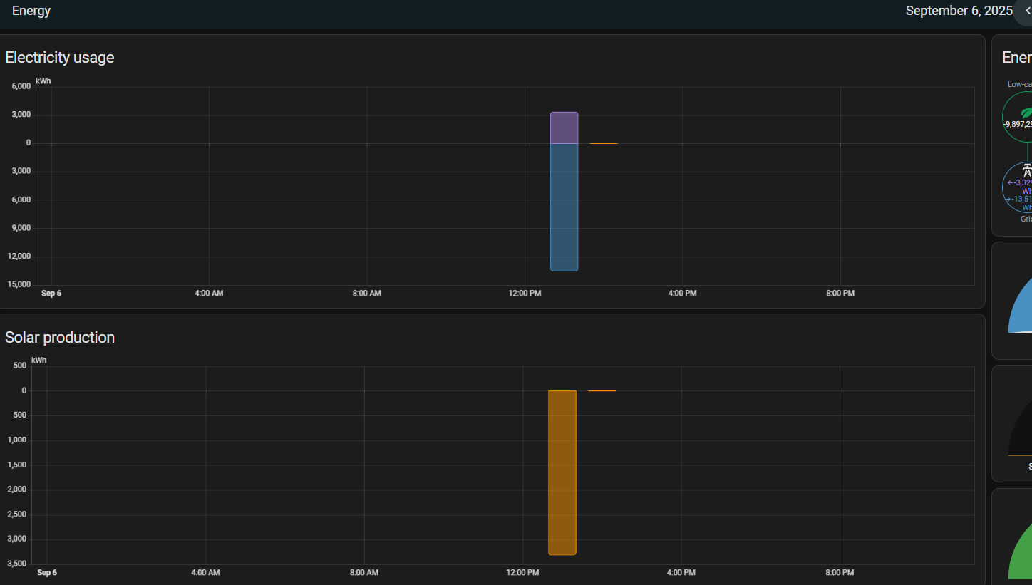Click the orange Solar production bar

(562, 472)
